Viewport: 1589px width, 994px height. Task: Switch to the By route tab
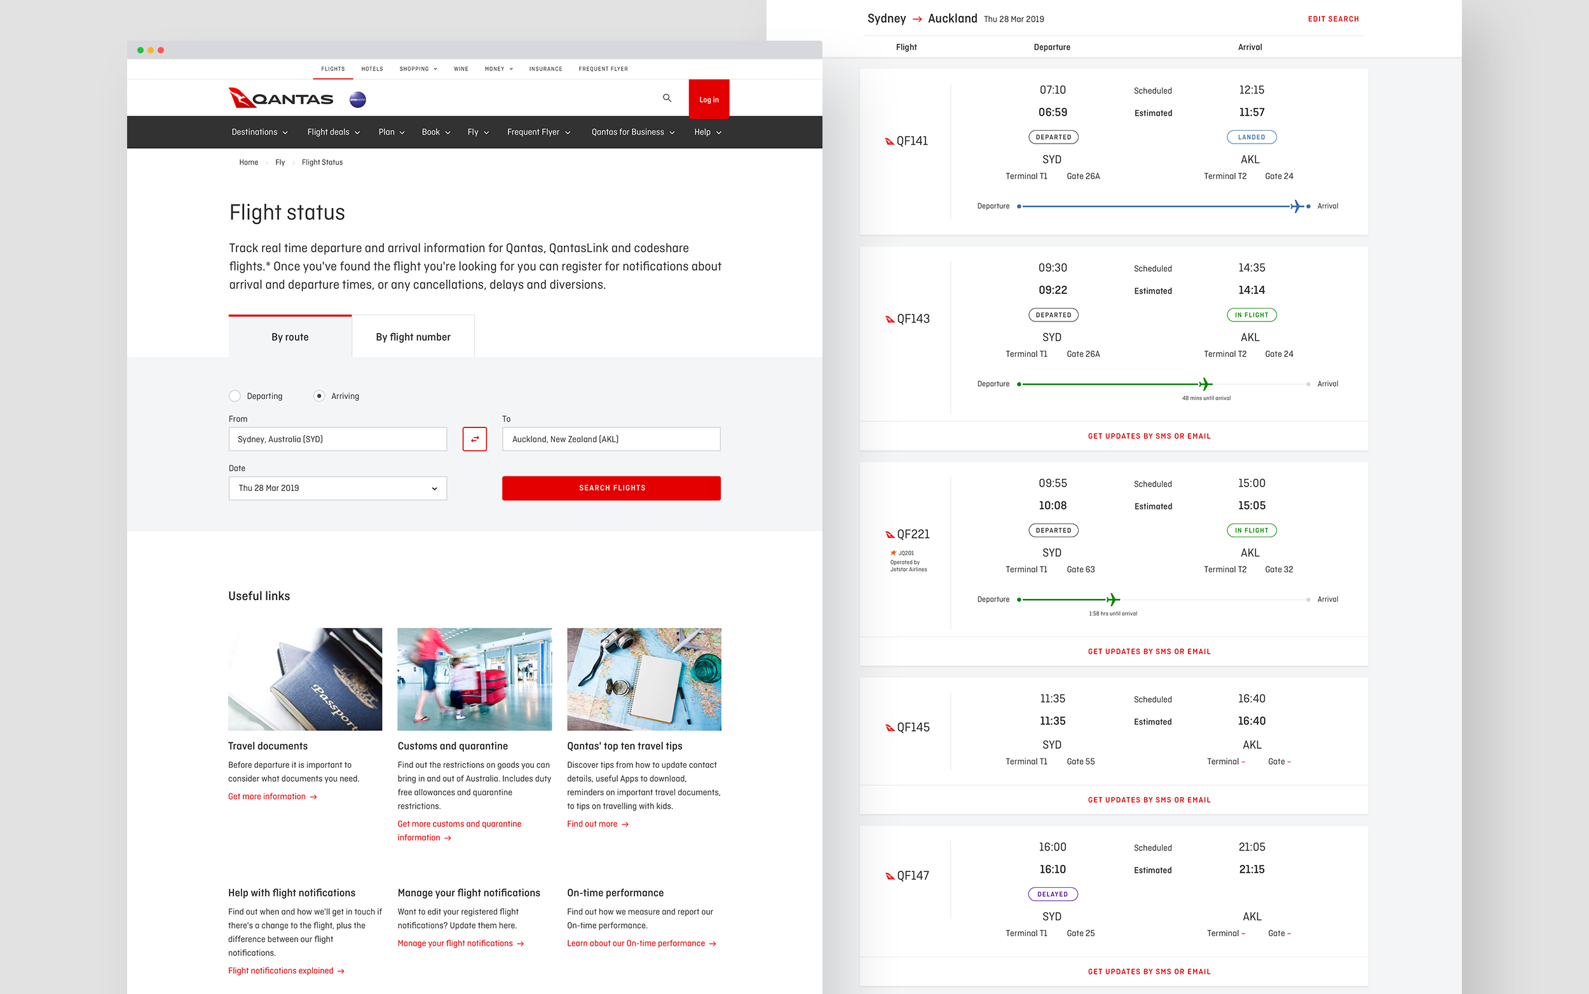click(x=290, y=337)
